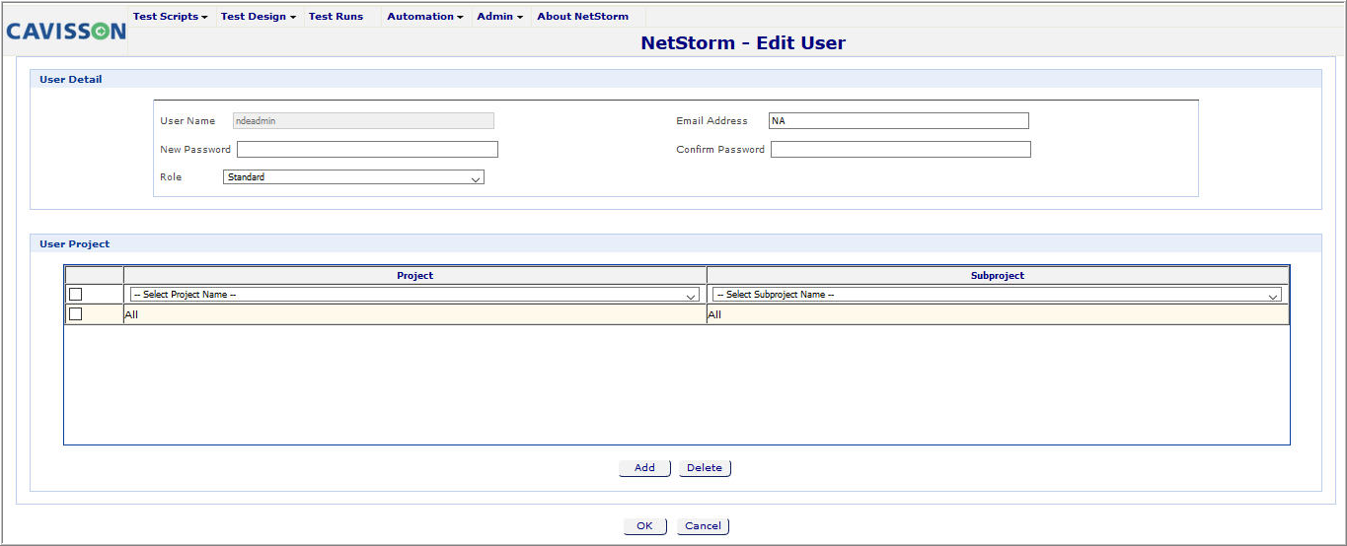The width and height of the screenshot is (1347, 546).
Task: Open the Admin menu
Action: pos(499,17)
